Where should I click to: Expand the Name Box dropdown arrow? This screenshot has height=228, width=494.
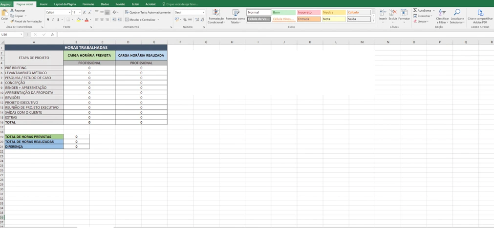tap(21, 35)
